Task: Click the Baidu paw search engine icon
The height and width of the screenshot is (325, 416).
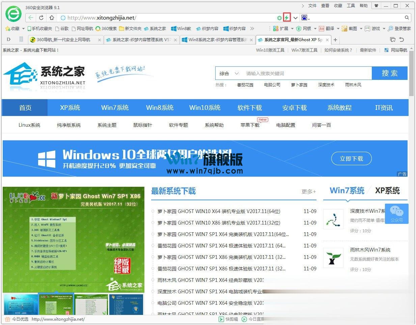Action: pos(304,18)
